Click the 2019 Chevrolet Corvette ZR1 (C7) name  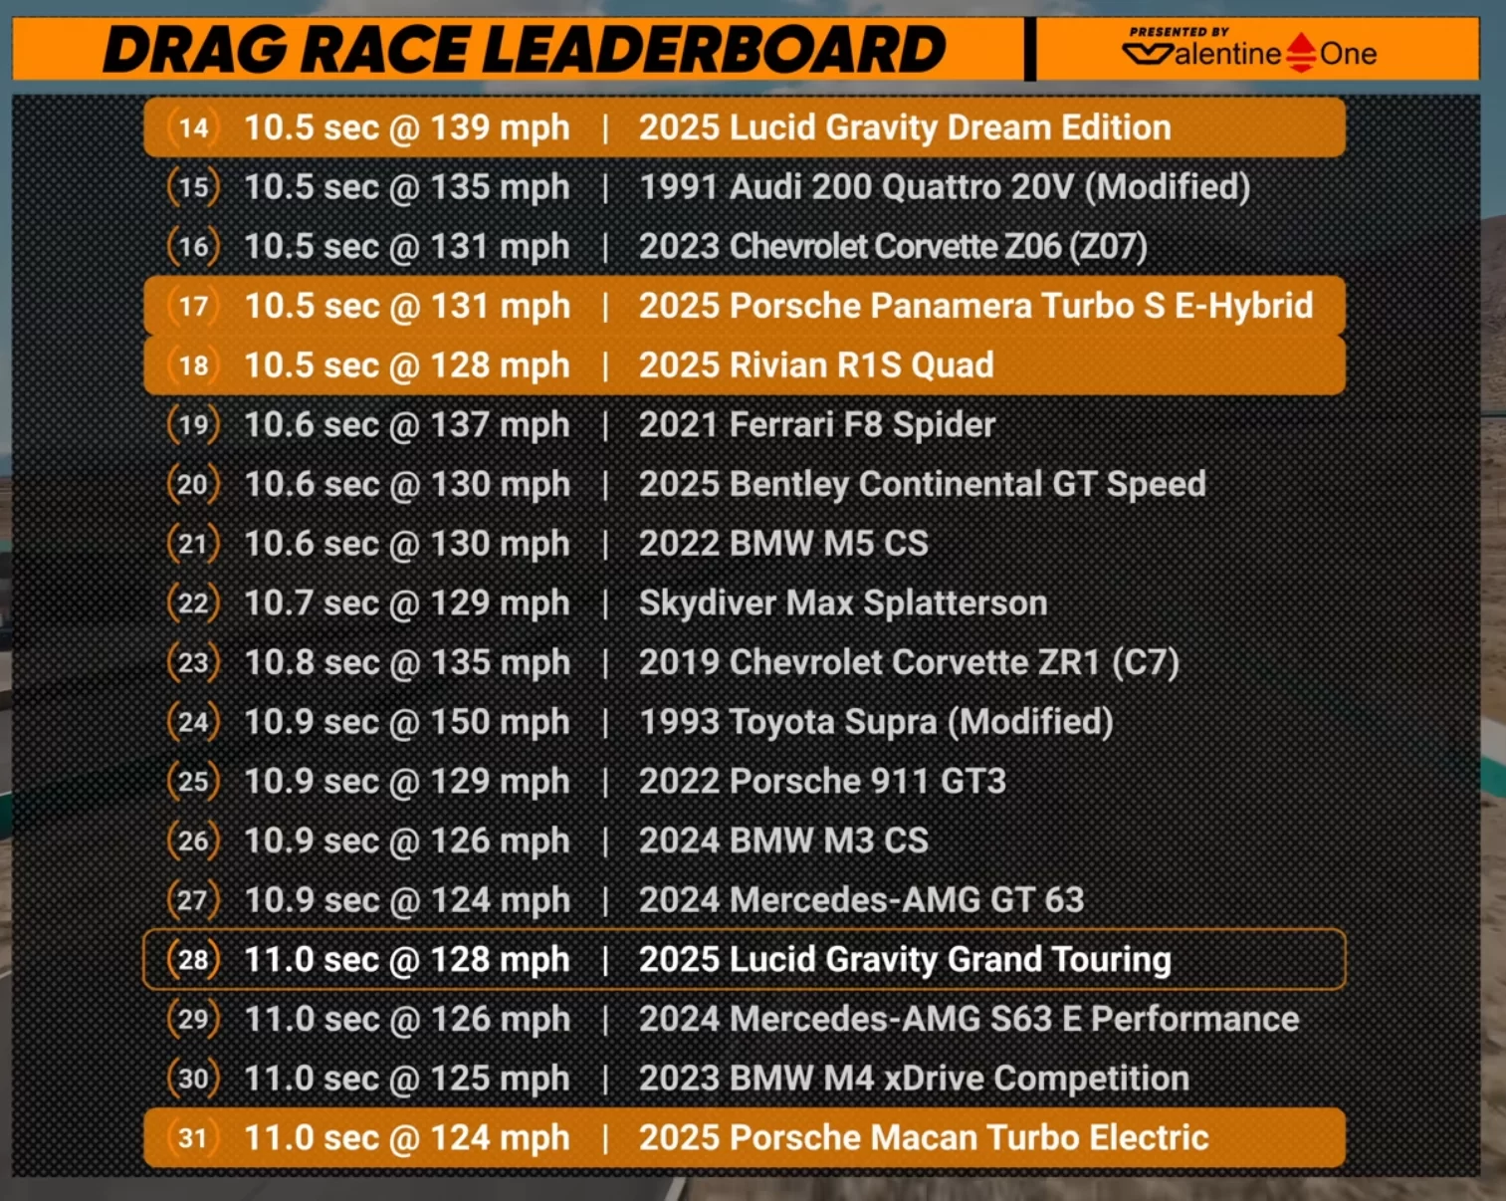pos(909,662)
